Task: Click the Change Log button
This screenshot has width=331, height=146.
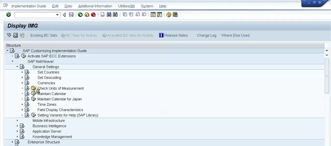Action: pyautogui.click(x=206, y=35)
